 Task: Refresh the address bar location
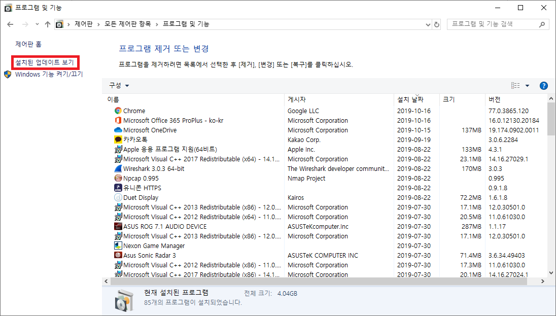tap(436, 24)
